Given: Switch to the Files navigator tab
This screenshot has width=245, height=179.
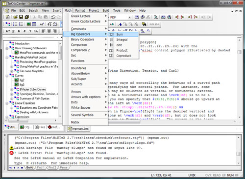Looking at the screenshot, I should click(40, 127).
